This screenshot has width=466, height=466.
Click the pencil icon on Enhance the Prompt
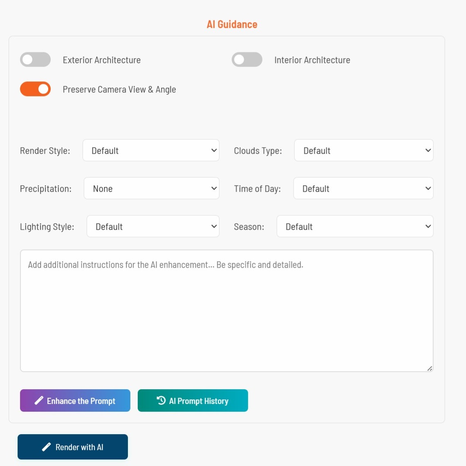(x=38, y=400)
